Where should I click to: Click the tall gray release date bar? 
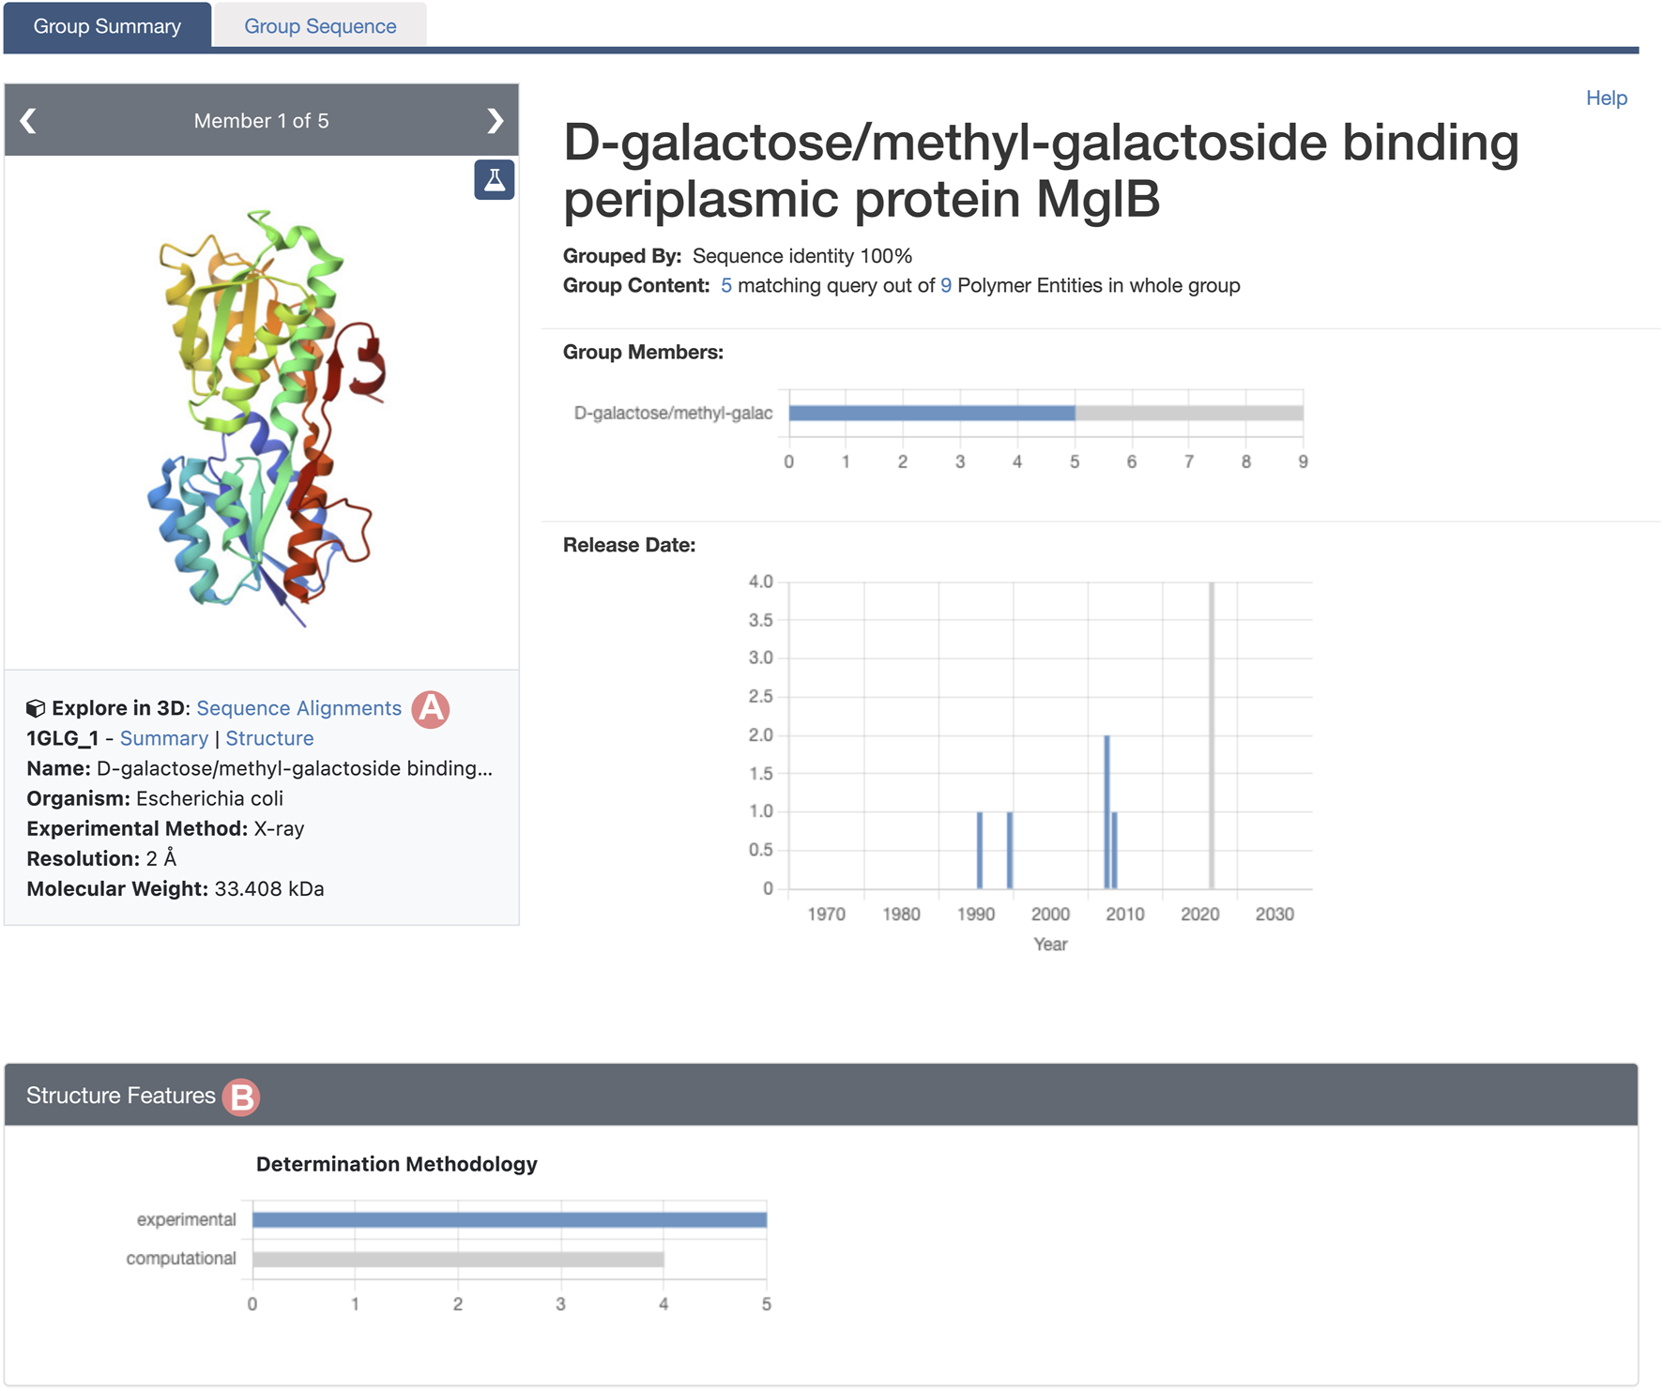1212,735
